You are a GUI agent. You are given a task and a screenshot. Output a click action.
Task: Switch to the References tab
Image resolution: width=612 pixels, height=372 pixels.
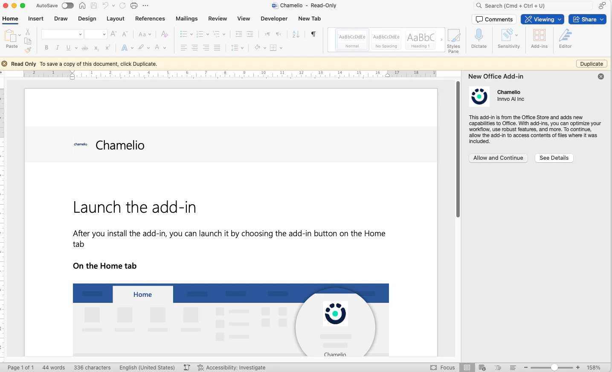(150, 19)
